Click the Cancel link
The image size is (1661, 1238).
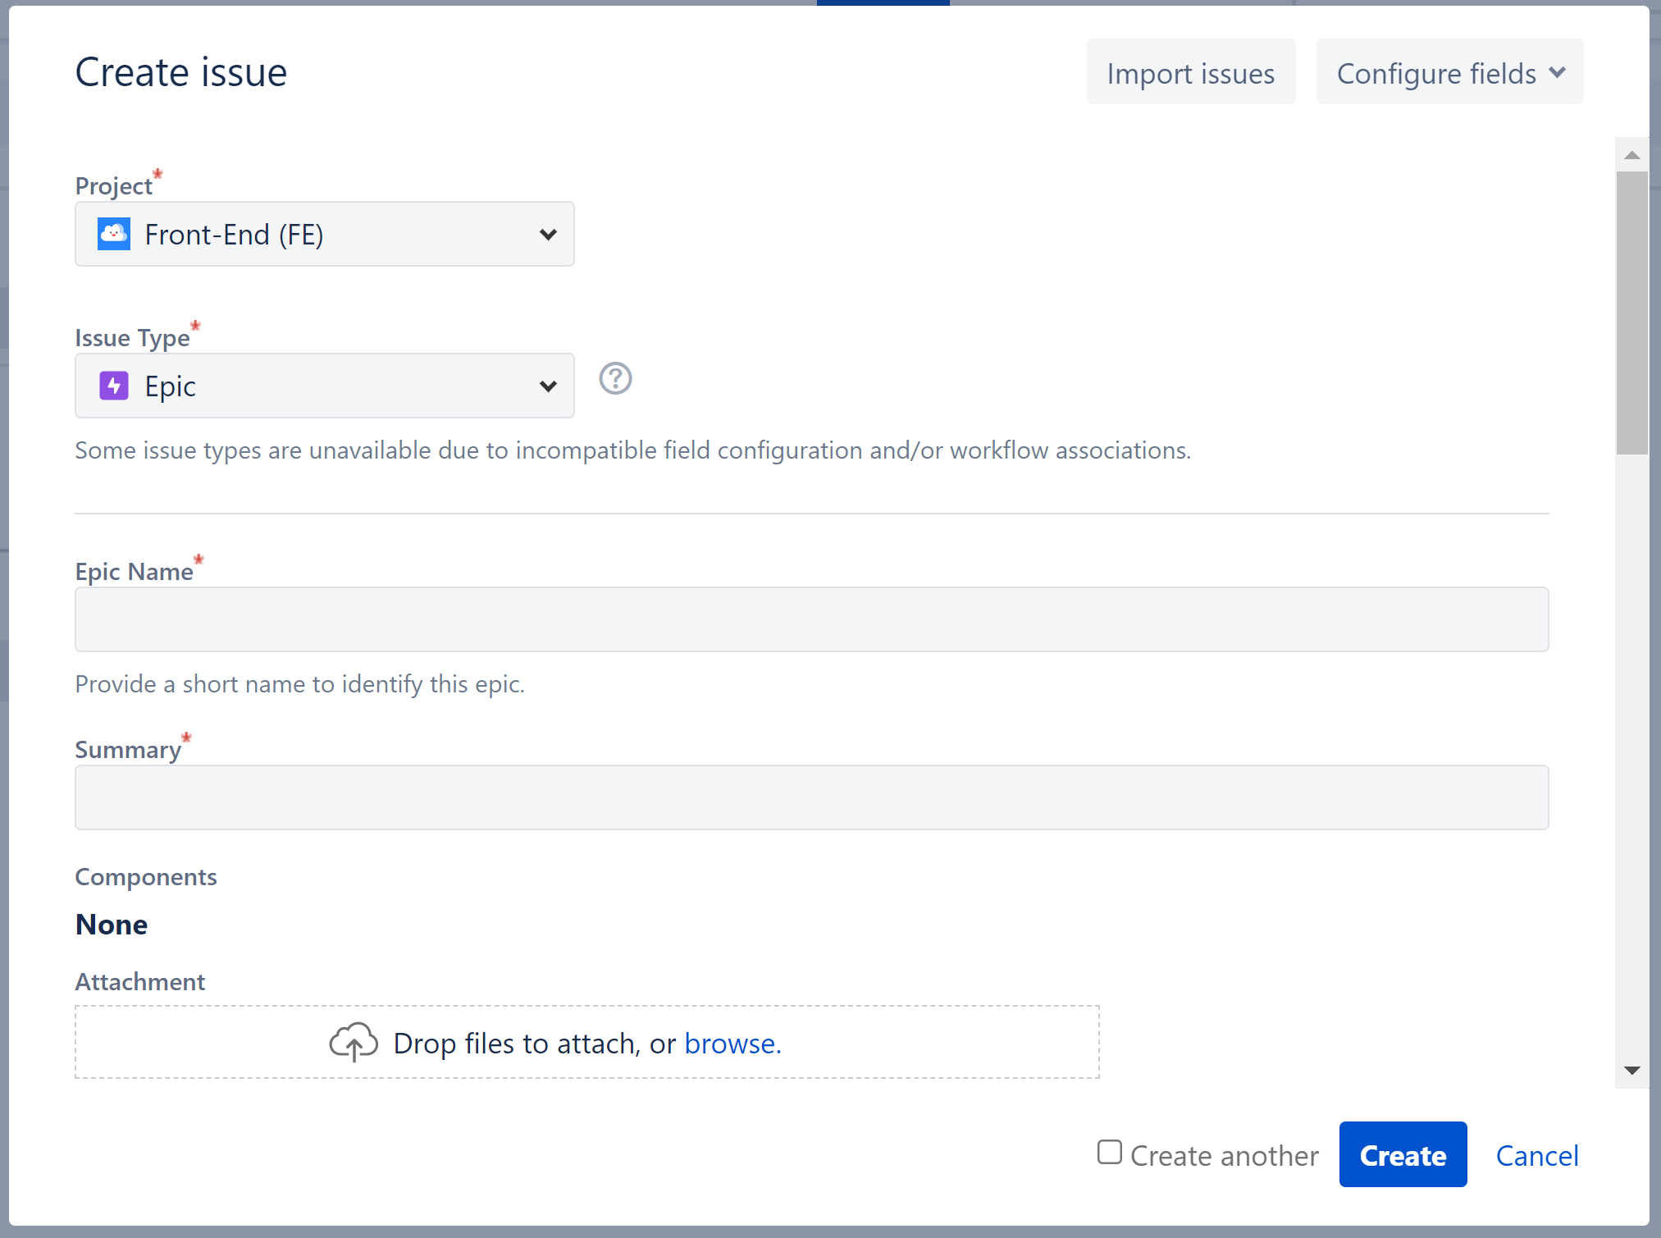(x=1537, y=1155)
